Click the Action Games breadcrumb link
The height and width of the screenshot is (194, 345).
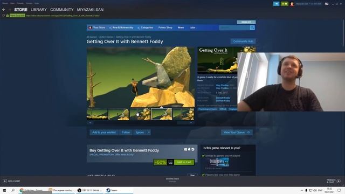point(106,37)
